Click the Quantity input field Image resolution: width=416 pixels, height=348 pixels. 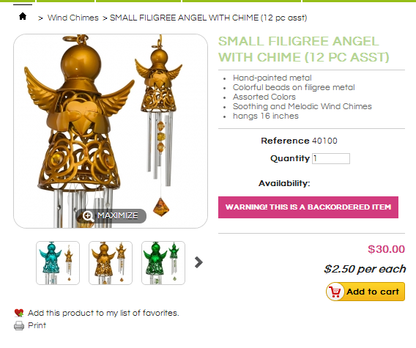tap(331, 159)
